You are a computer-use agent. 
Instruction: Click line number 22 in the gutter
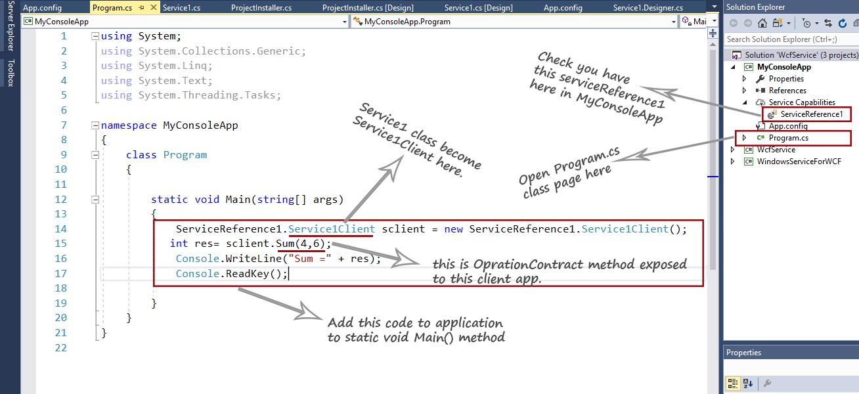pyautogui.click(x=60, y=347)
